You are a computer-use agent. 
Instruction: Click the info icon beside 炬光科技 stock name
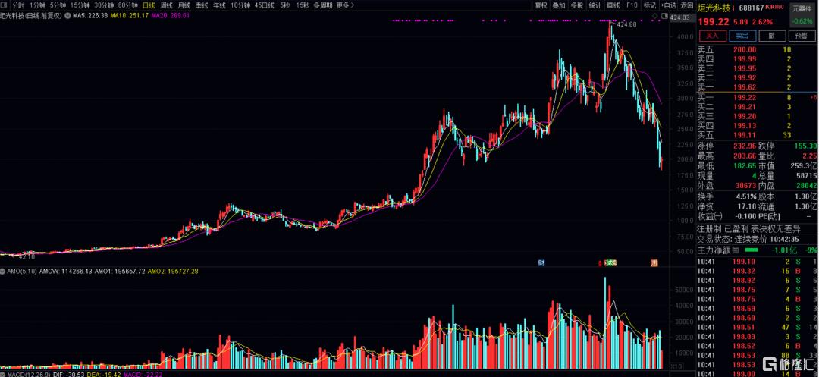pos(733,7)
